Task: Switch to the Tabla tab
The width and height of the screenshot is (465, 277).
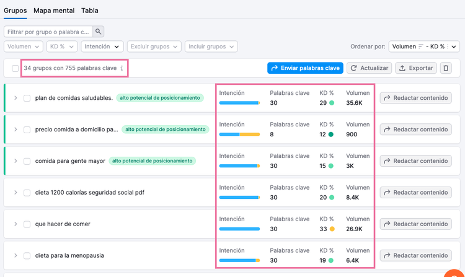Action: [x=90, y=11]
